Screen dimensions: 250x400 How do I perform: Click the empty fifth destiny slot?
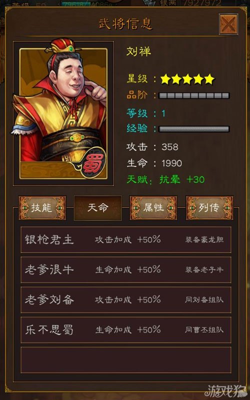click(126, 360)
